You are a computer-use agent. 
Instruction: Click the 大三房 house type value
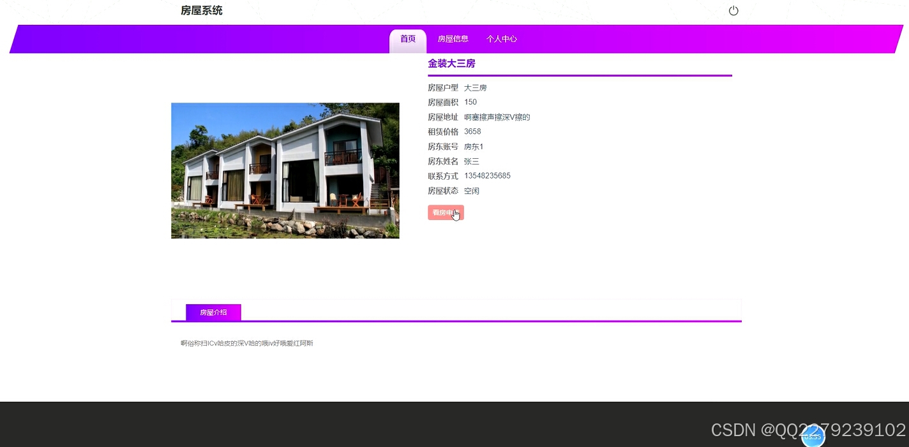476,87
